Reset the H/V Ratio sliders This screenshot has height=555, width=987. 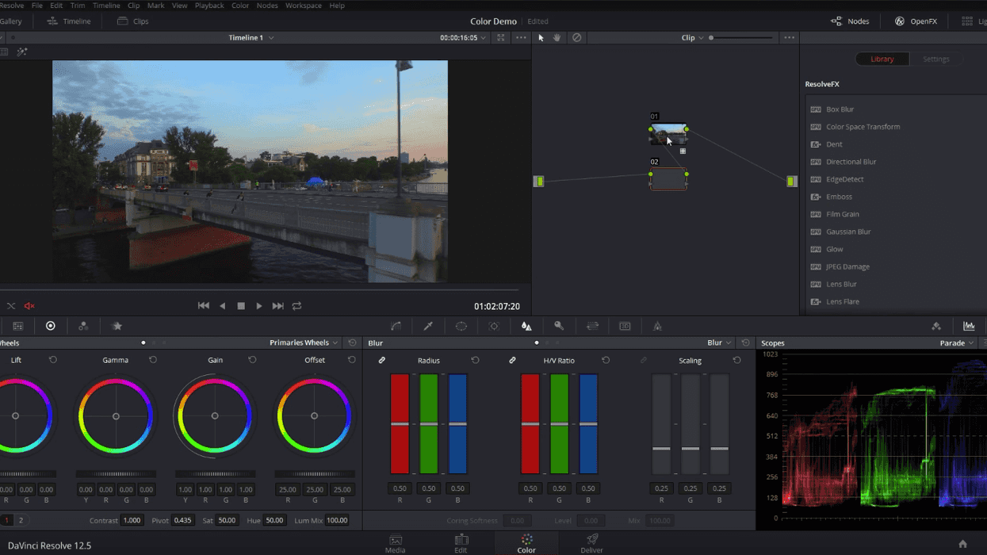606,360
